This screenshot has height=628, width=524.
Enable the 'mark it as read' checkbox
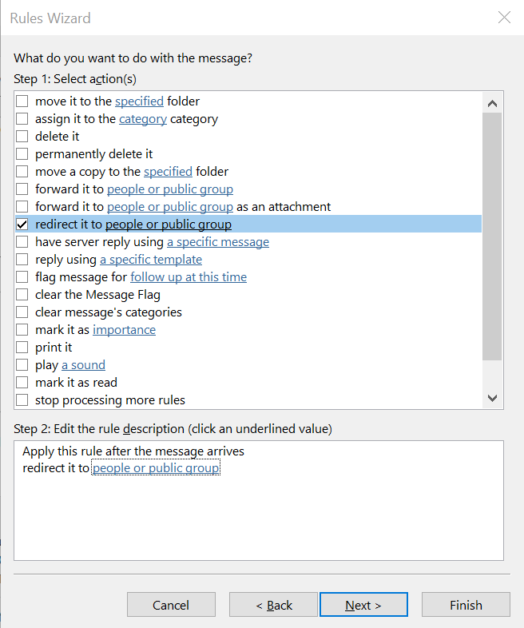pos(22,383)
